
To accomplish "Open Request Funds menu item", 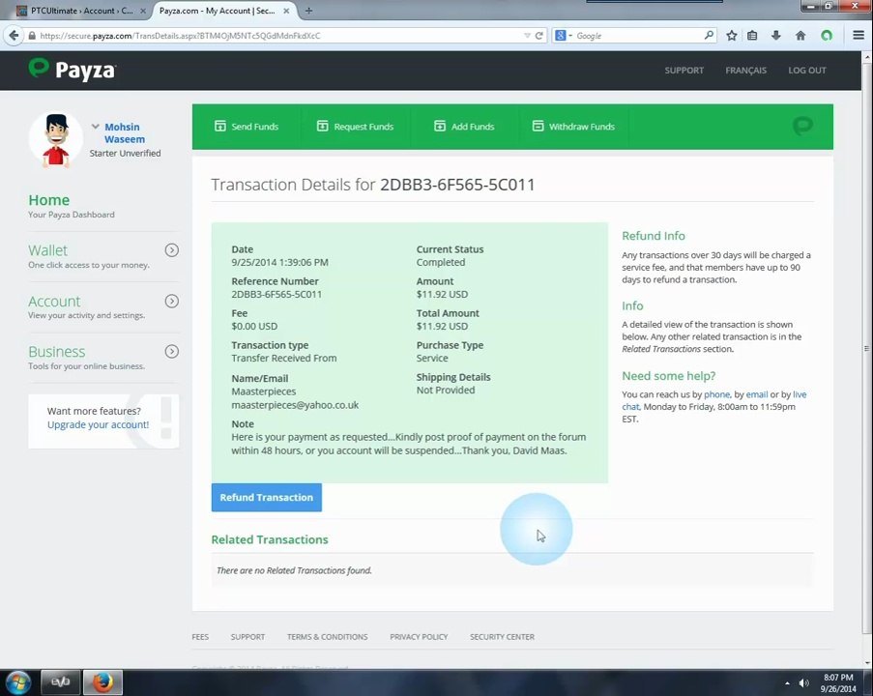I will tap(355, 127).
